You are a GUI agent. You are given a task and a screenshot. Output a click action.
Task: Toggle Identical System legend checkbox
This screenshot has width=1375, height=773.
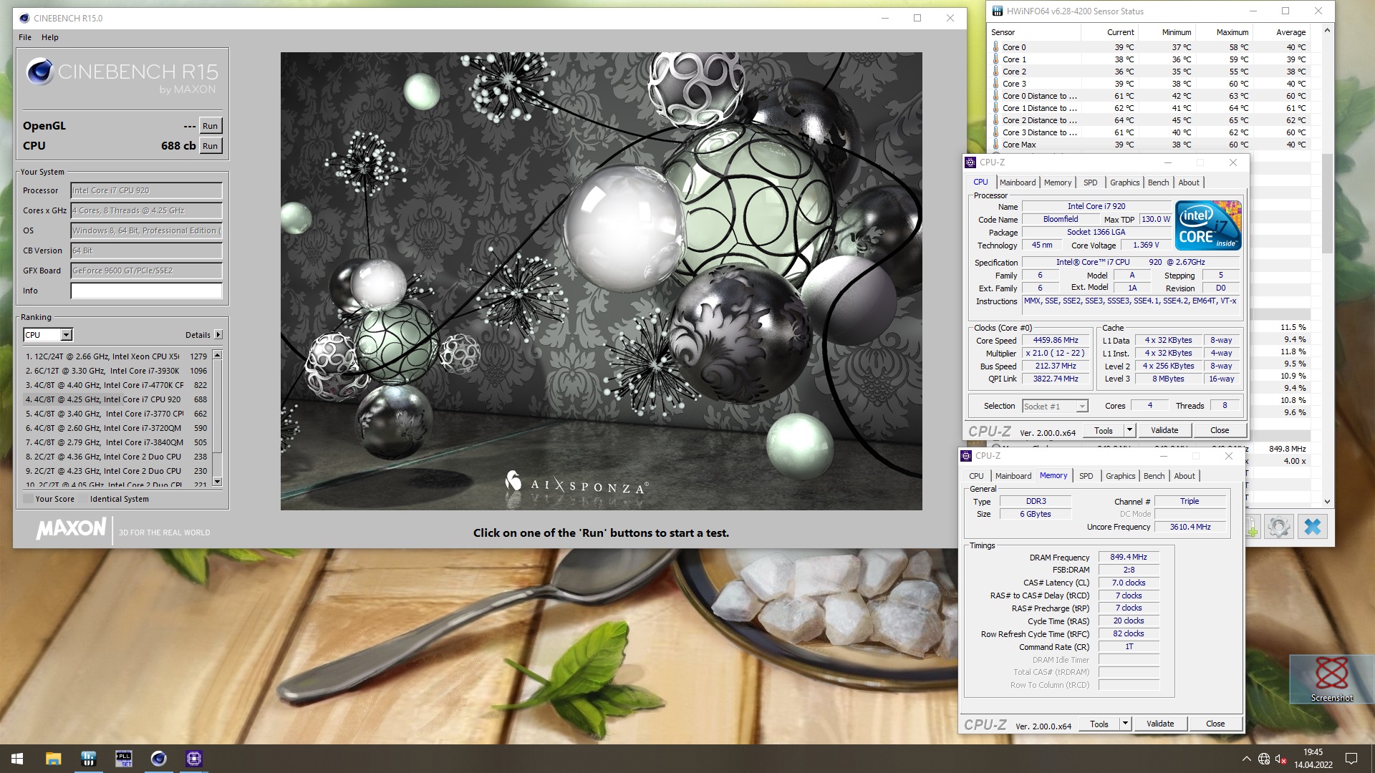83,499
